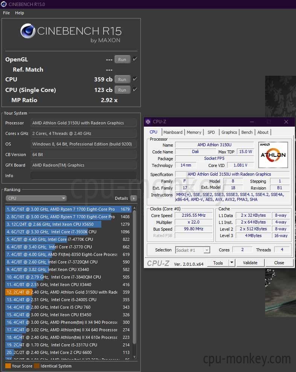Click the AMD Athlon logo in CPU-Z
296x372 pixels.
[x=273, y=155]
